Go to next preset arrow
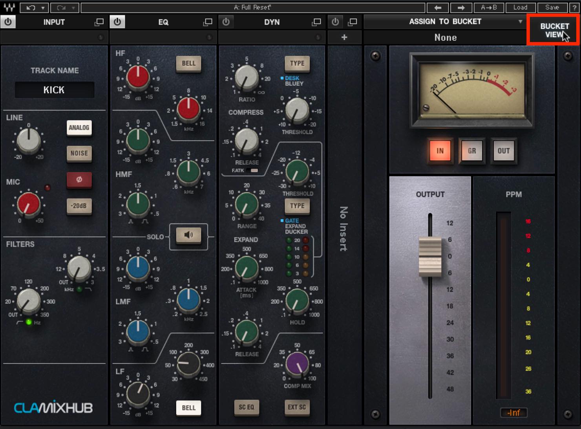The height and width of the screenshot is (429, 581). click(461, 7)
